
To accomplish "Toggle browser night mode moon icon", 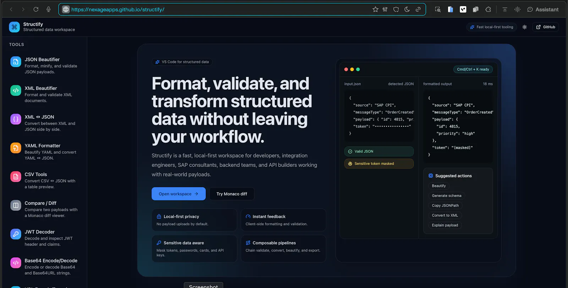I will pyautogui.click(x=407, y=10).
